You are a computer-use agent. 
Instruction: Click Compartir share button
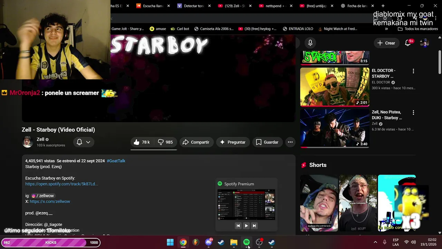[196, 142]
